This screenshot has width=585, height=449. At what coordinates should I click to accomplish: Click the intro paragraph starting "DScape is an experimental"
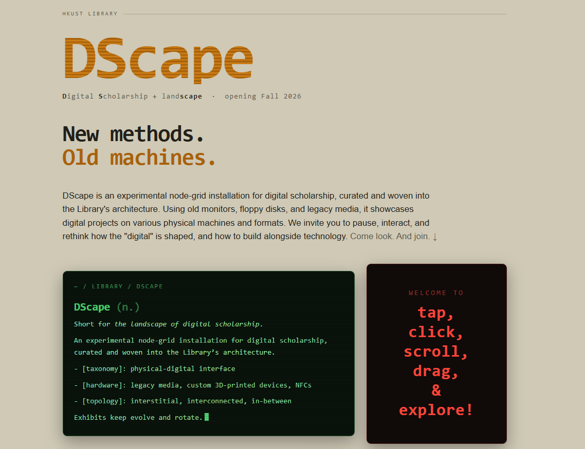[x=250, y=216]
